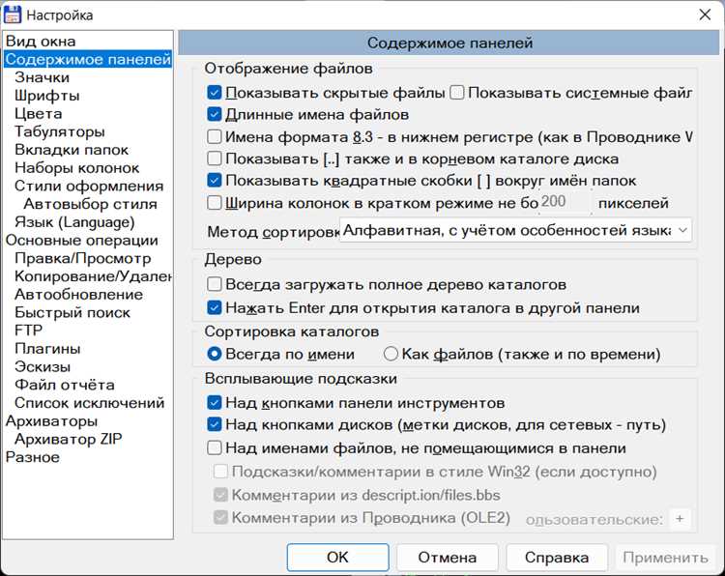Toggle Показывать скрытые файлы checkbox
Viewport: 725px width, 576px height.
214,93
